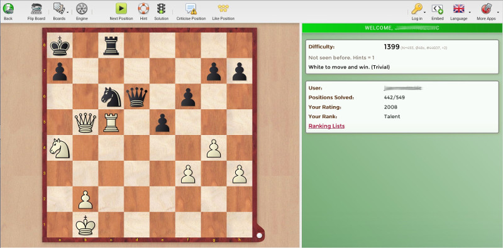
Task: Expand the Log in dropdown arrow
Action: click(425, 13)
